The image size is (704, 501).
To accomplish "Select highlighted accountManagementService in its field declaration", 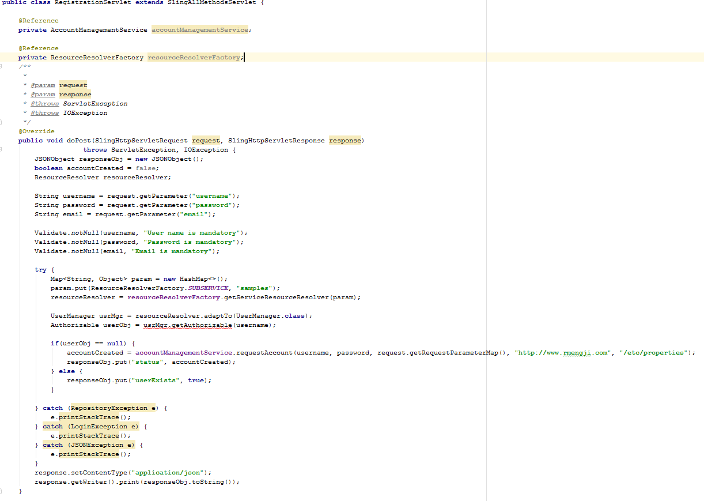I will coord(200,30).
